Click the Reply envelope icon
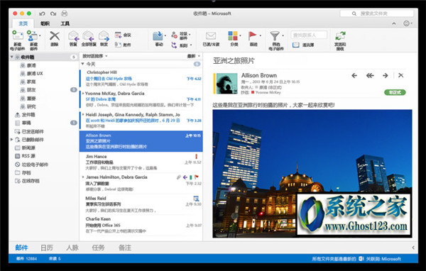The width and height of the screenshot is (426, 271). (73, 35)
